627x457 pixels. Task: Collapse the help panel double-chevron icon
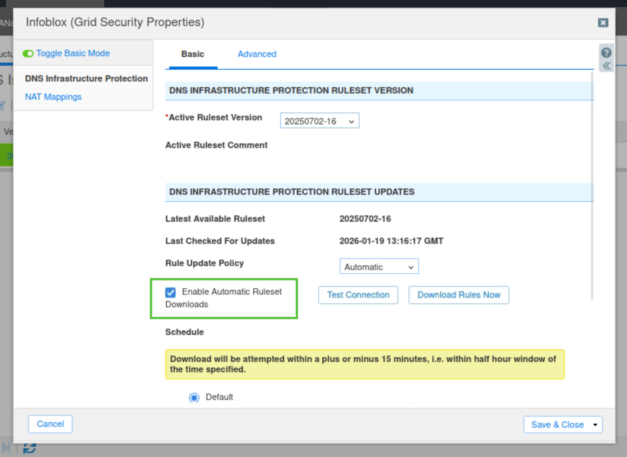[x=606, y=66]
